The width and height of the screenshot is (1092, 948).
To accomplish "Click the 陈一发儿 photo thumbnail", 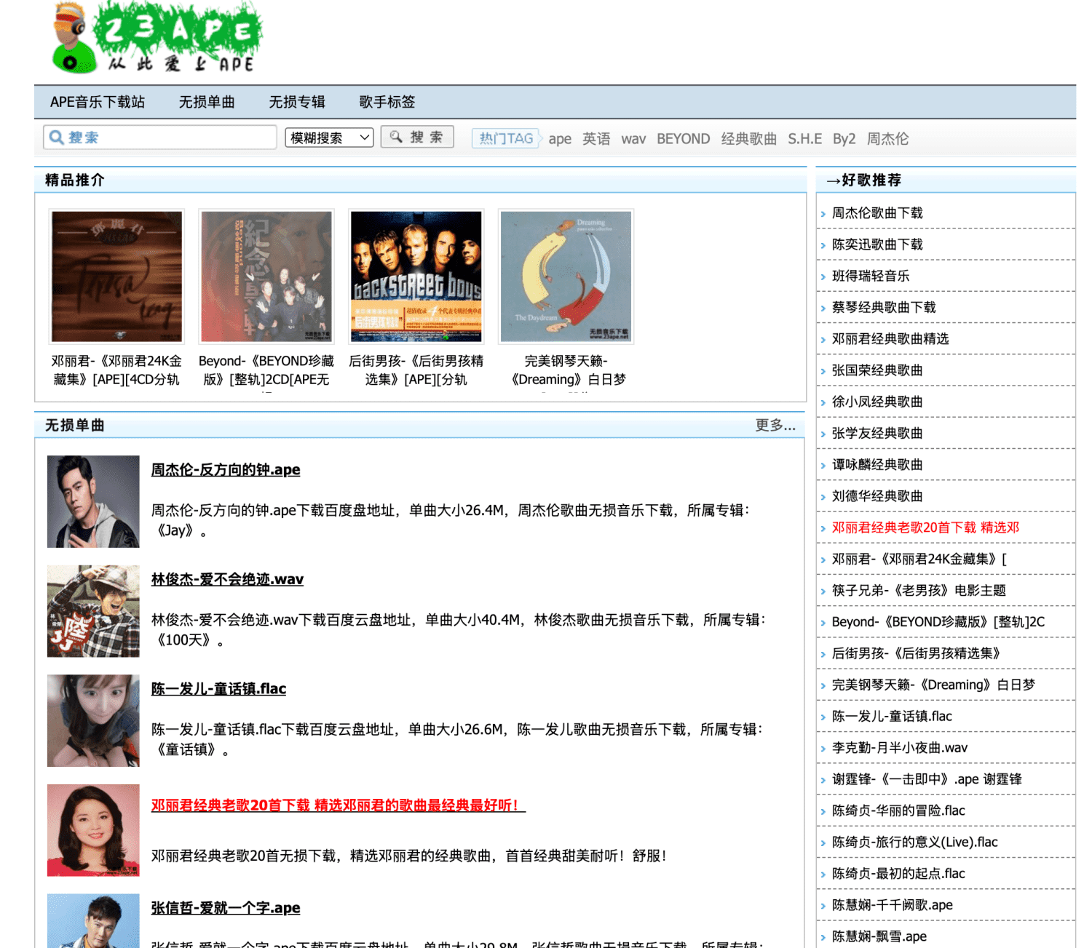I will [93, 720].
